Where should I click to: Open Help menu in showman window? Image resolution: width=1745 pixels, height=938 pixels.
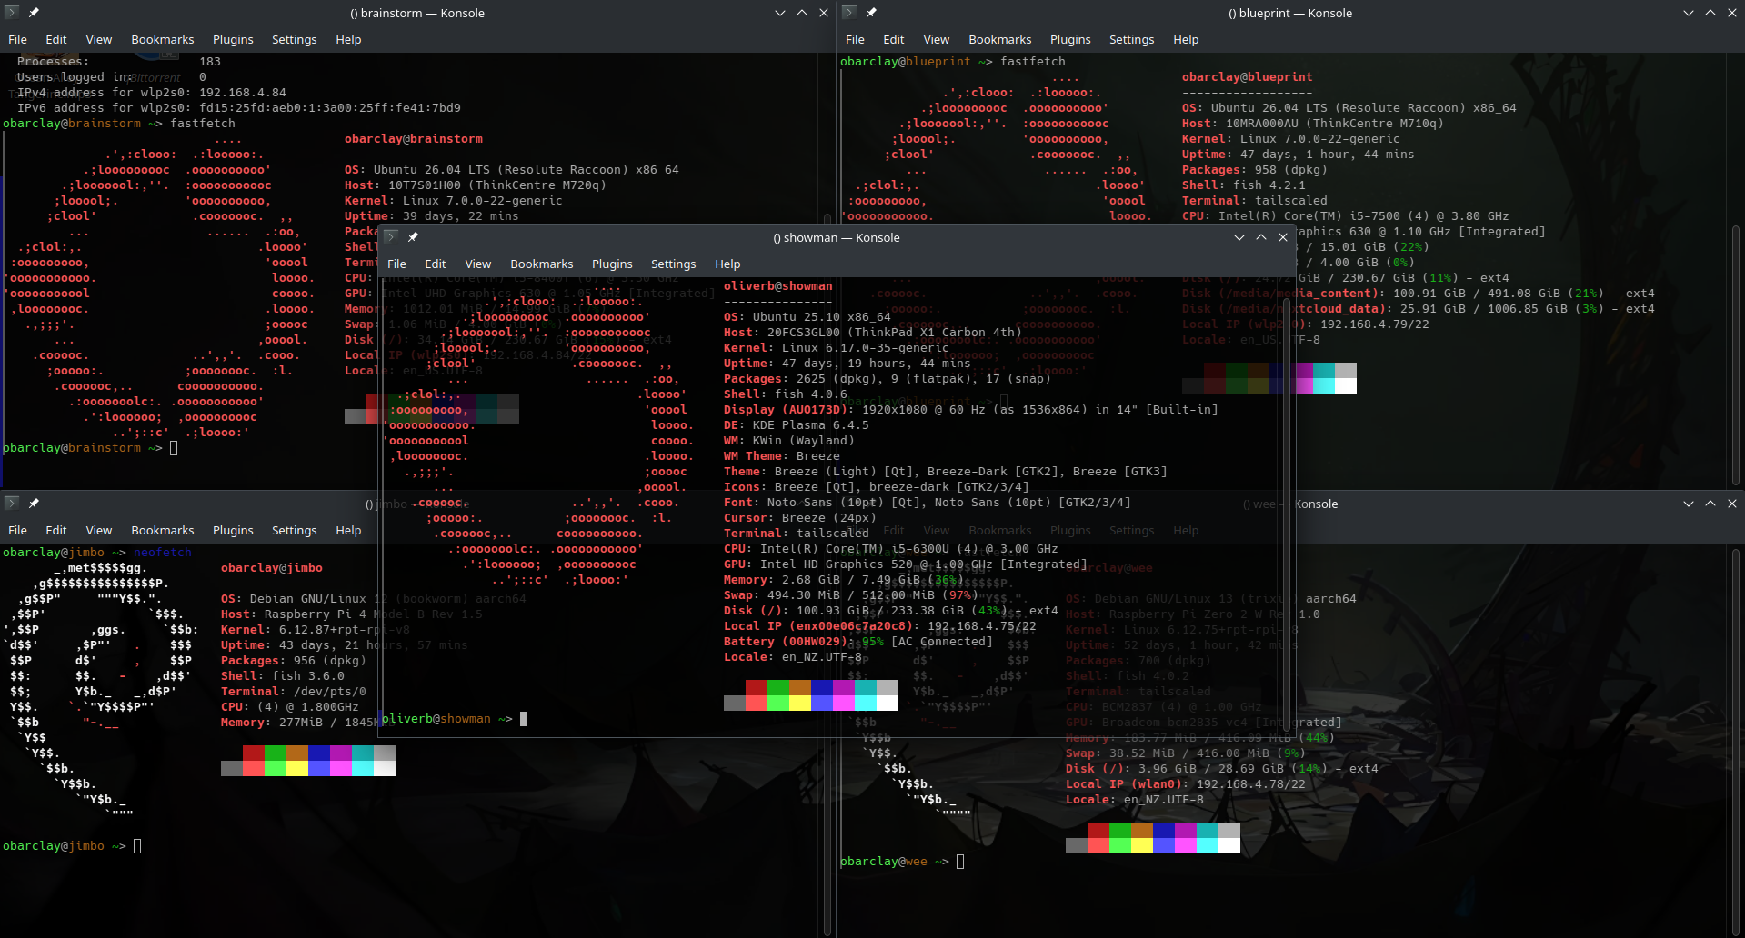click(x=727, y=264)
